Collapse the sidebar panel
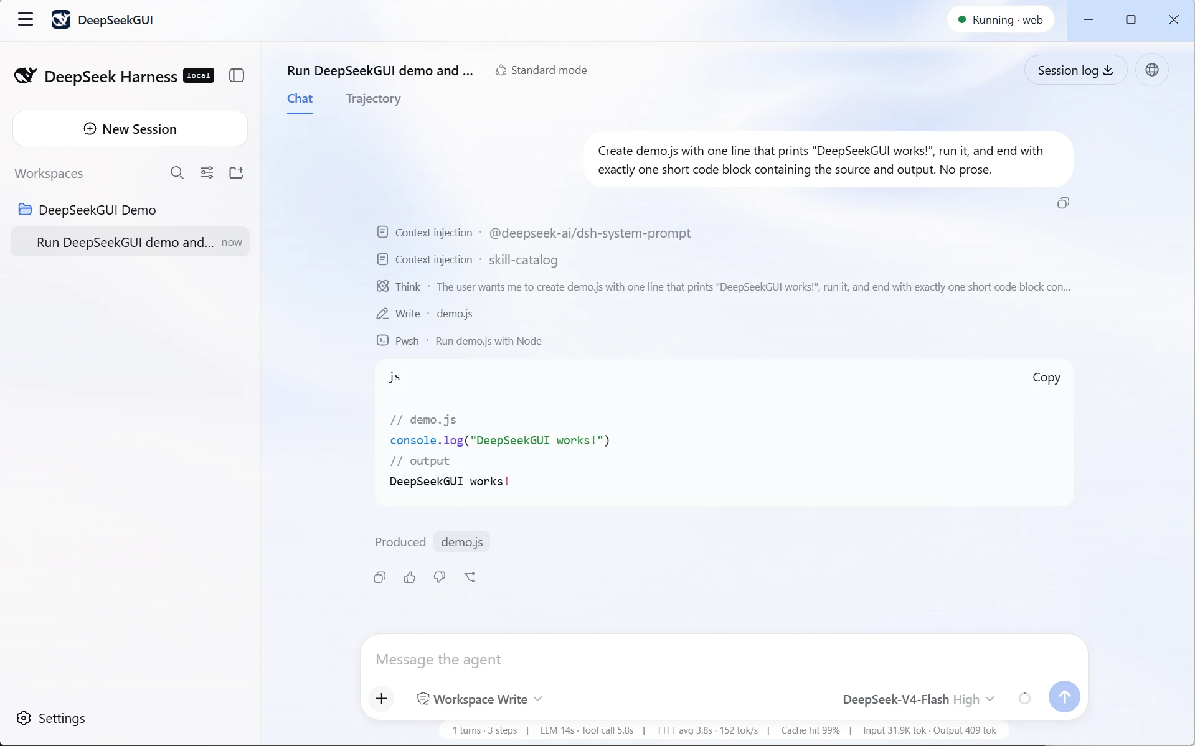The image size is (1195, 746). [x=237, y=75]
